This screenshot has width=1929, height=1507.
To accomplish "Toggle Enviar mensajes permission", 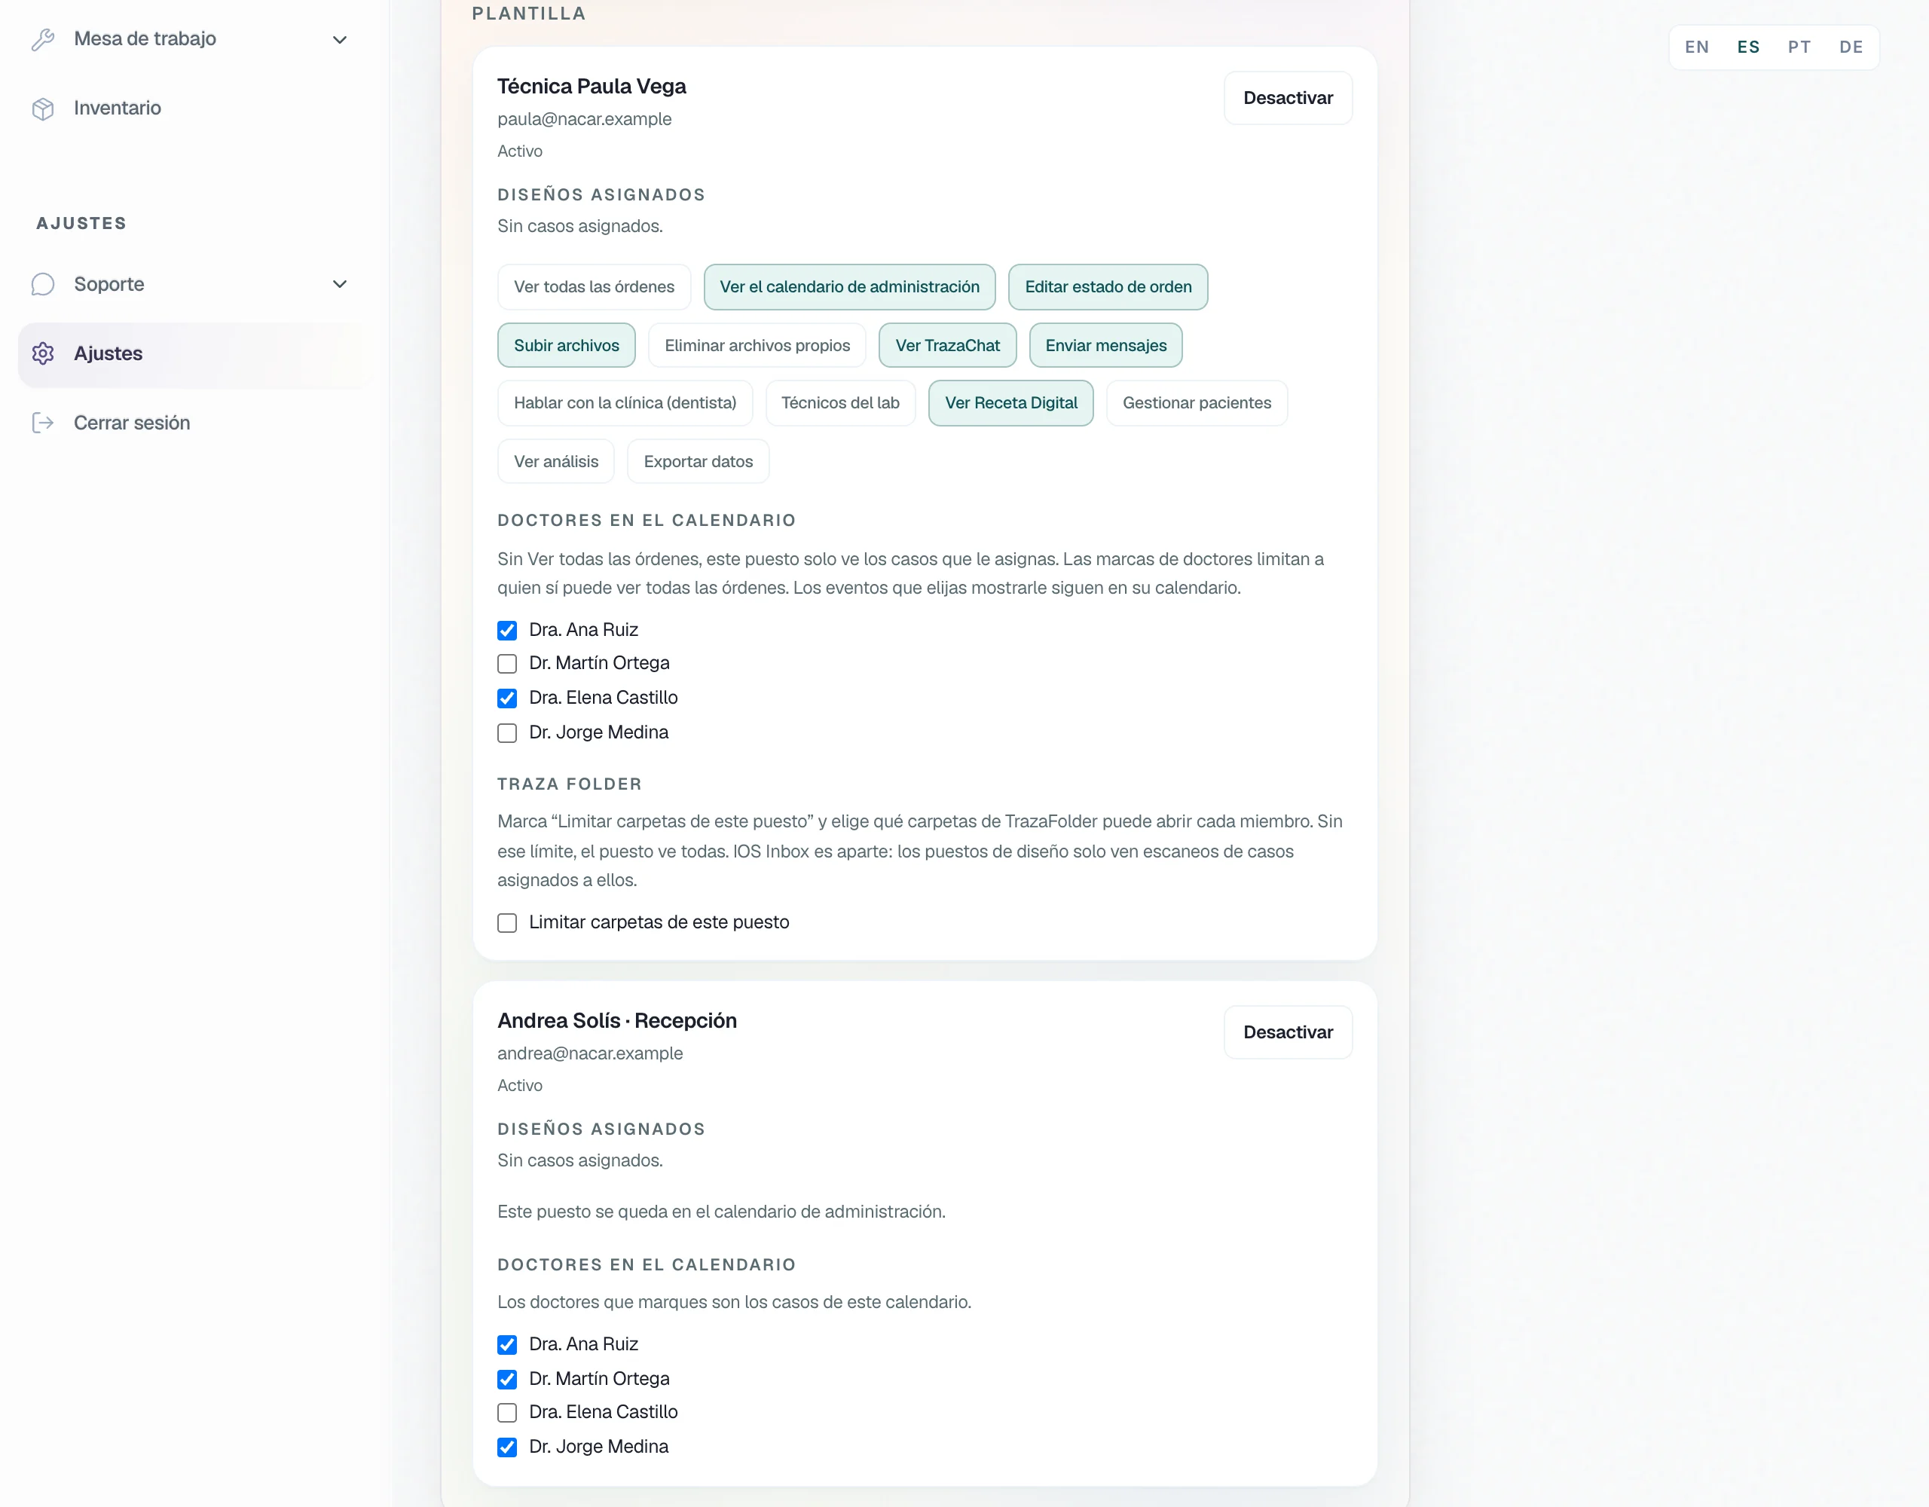I will [1106, 347].
